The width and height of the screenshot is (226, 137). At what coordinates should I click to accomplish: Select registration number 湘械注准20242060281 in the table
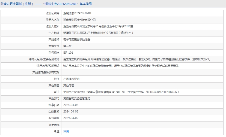click(x=77, y=13)
